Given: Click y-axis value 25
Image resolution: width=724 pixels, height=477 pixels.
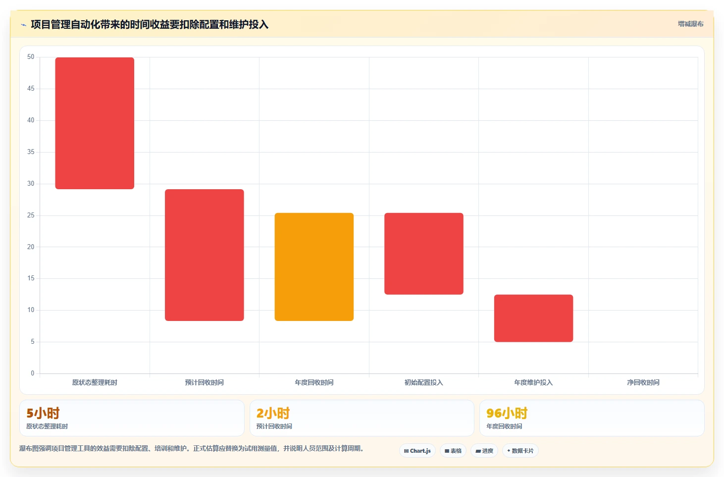Looking at the screenshot, I should (31, 215).
